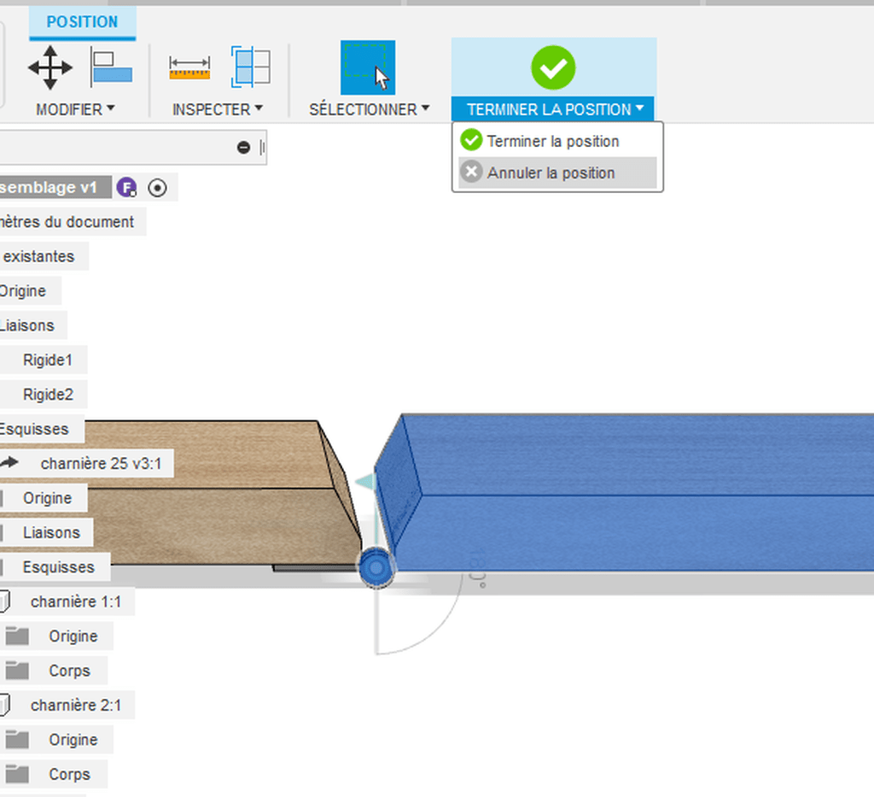Open the MODIFIER dropdown menu
Image resolution: width=874 pixels, height=797 pixels.
click(x=75, y=109)
